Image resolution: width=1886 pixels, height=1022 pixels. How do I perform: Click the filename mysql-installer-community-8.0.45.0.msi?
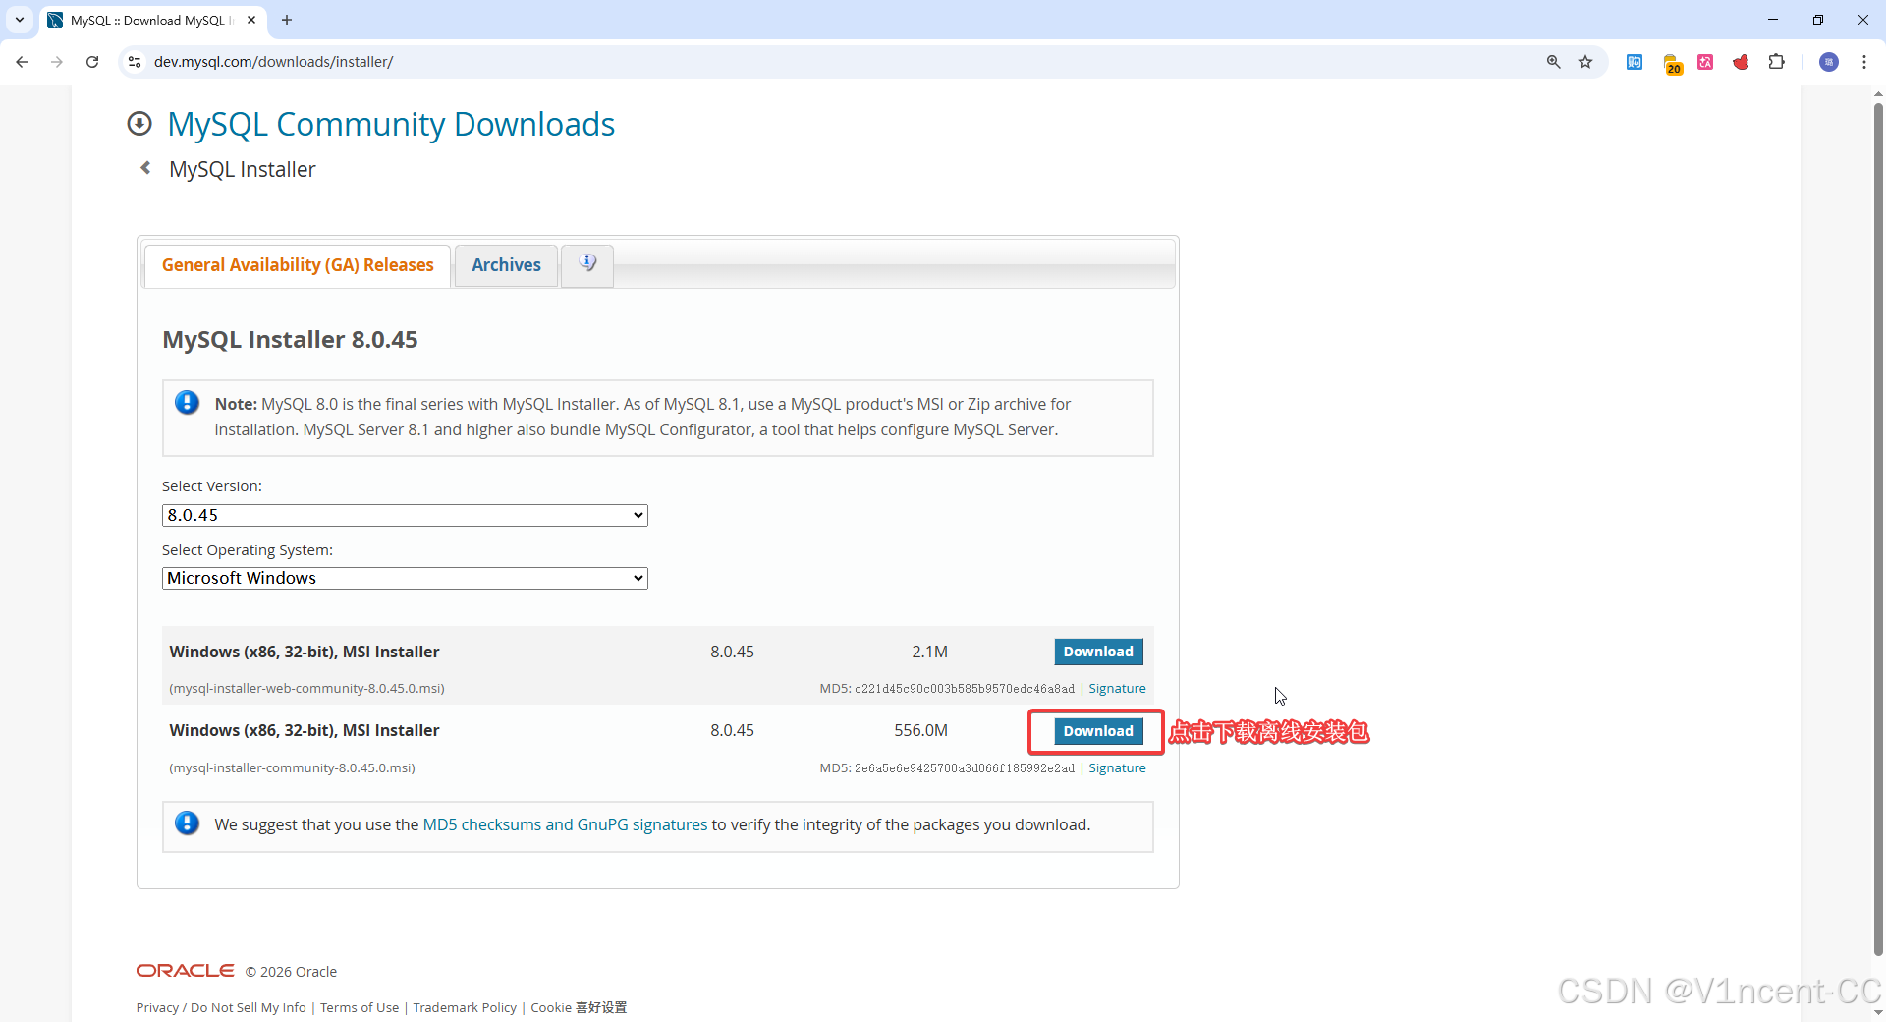pos(292,768)
